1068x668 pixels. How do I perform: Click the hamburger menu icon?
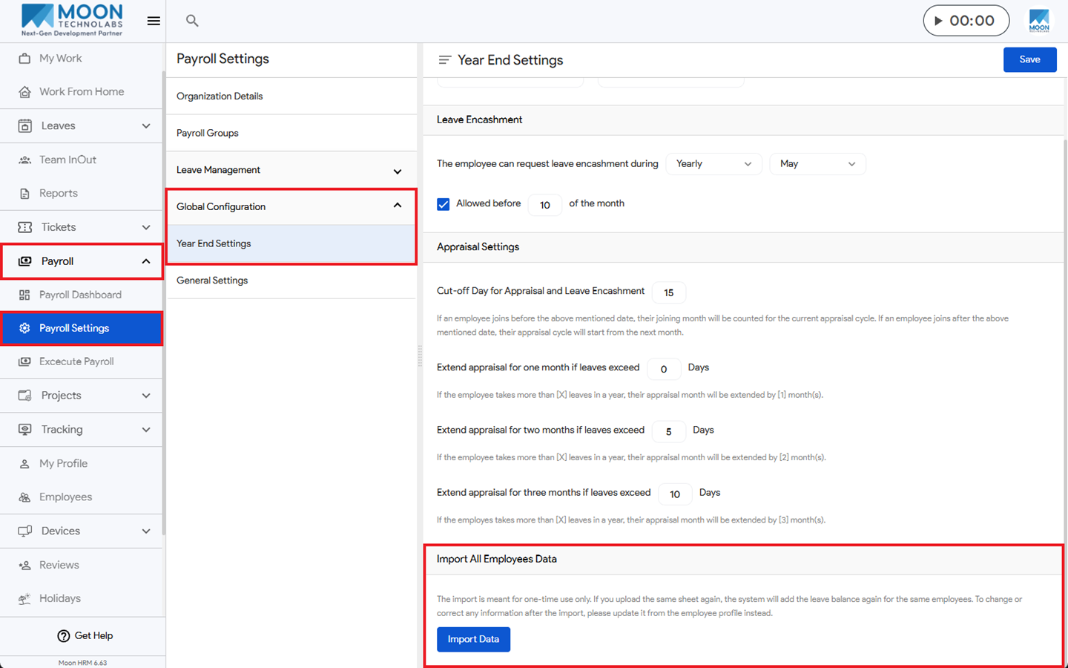(x=154, y=21)
